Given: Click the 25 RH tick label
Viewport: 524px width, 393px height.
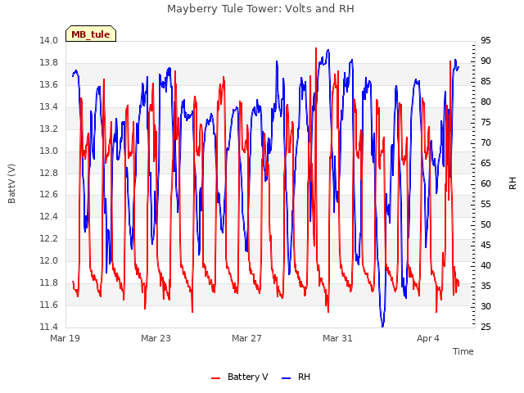Looking at the screenshot, I should tap(486, 327).
